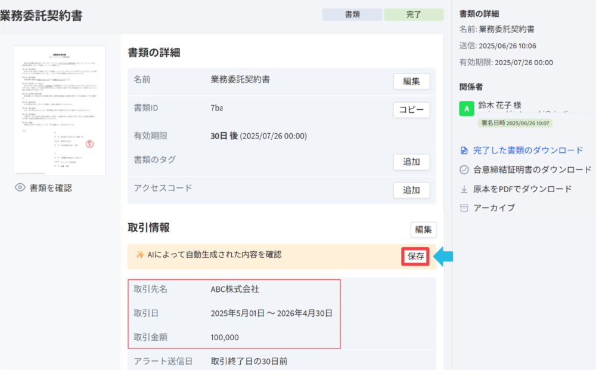Click 編集 button in the 名前 row
Viewport: 596px width, 370px height.
(411, 81)
